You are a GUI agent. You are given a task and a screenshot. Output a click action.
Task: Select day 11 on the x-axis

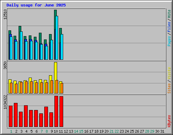pos(61,131)
